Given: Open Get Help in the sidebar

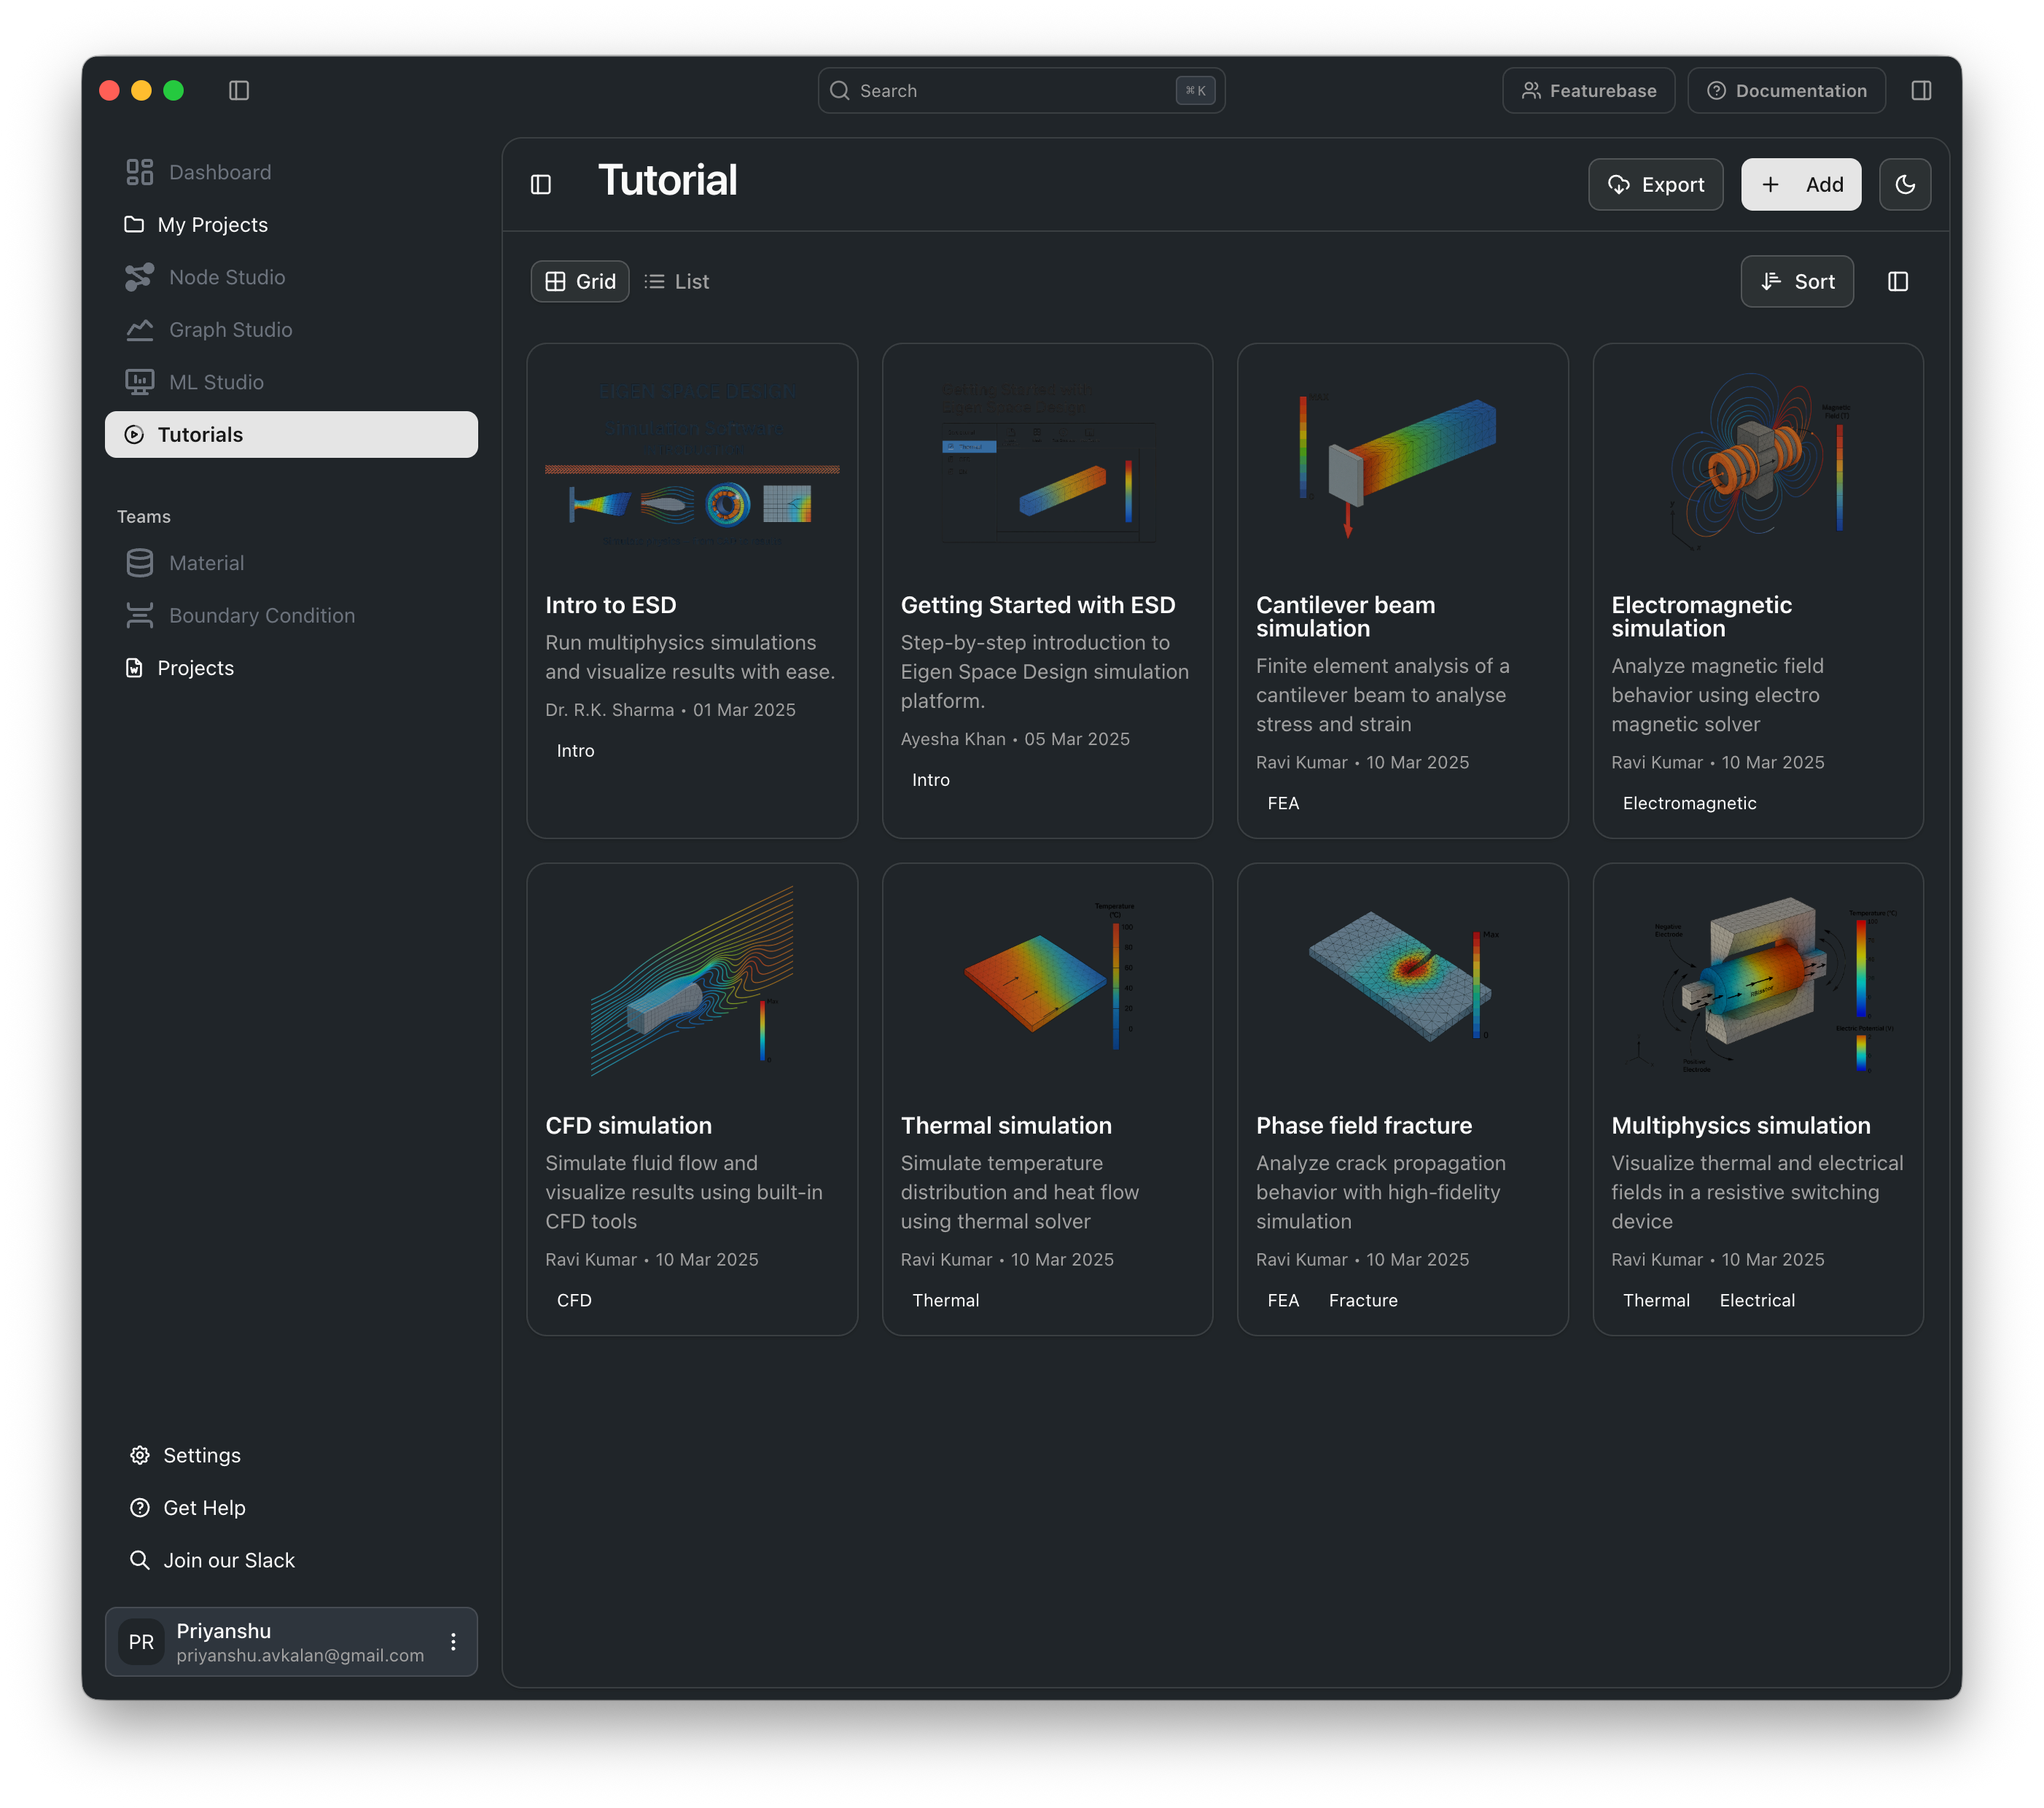Looking at the screenshot, I should 291,1507.
